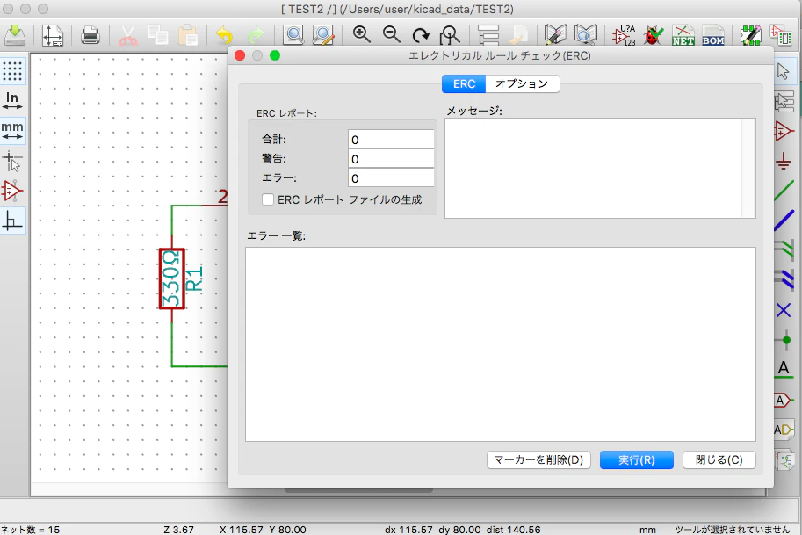Viewport: 802px width, 535px height.
Task: Enable ERC レポート ファイルの生成 checkbox
Action: coord(268,199)
